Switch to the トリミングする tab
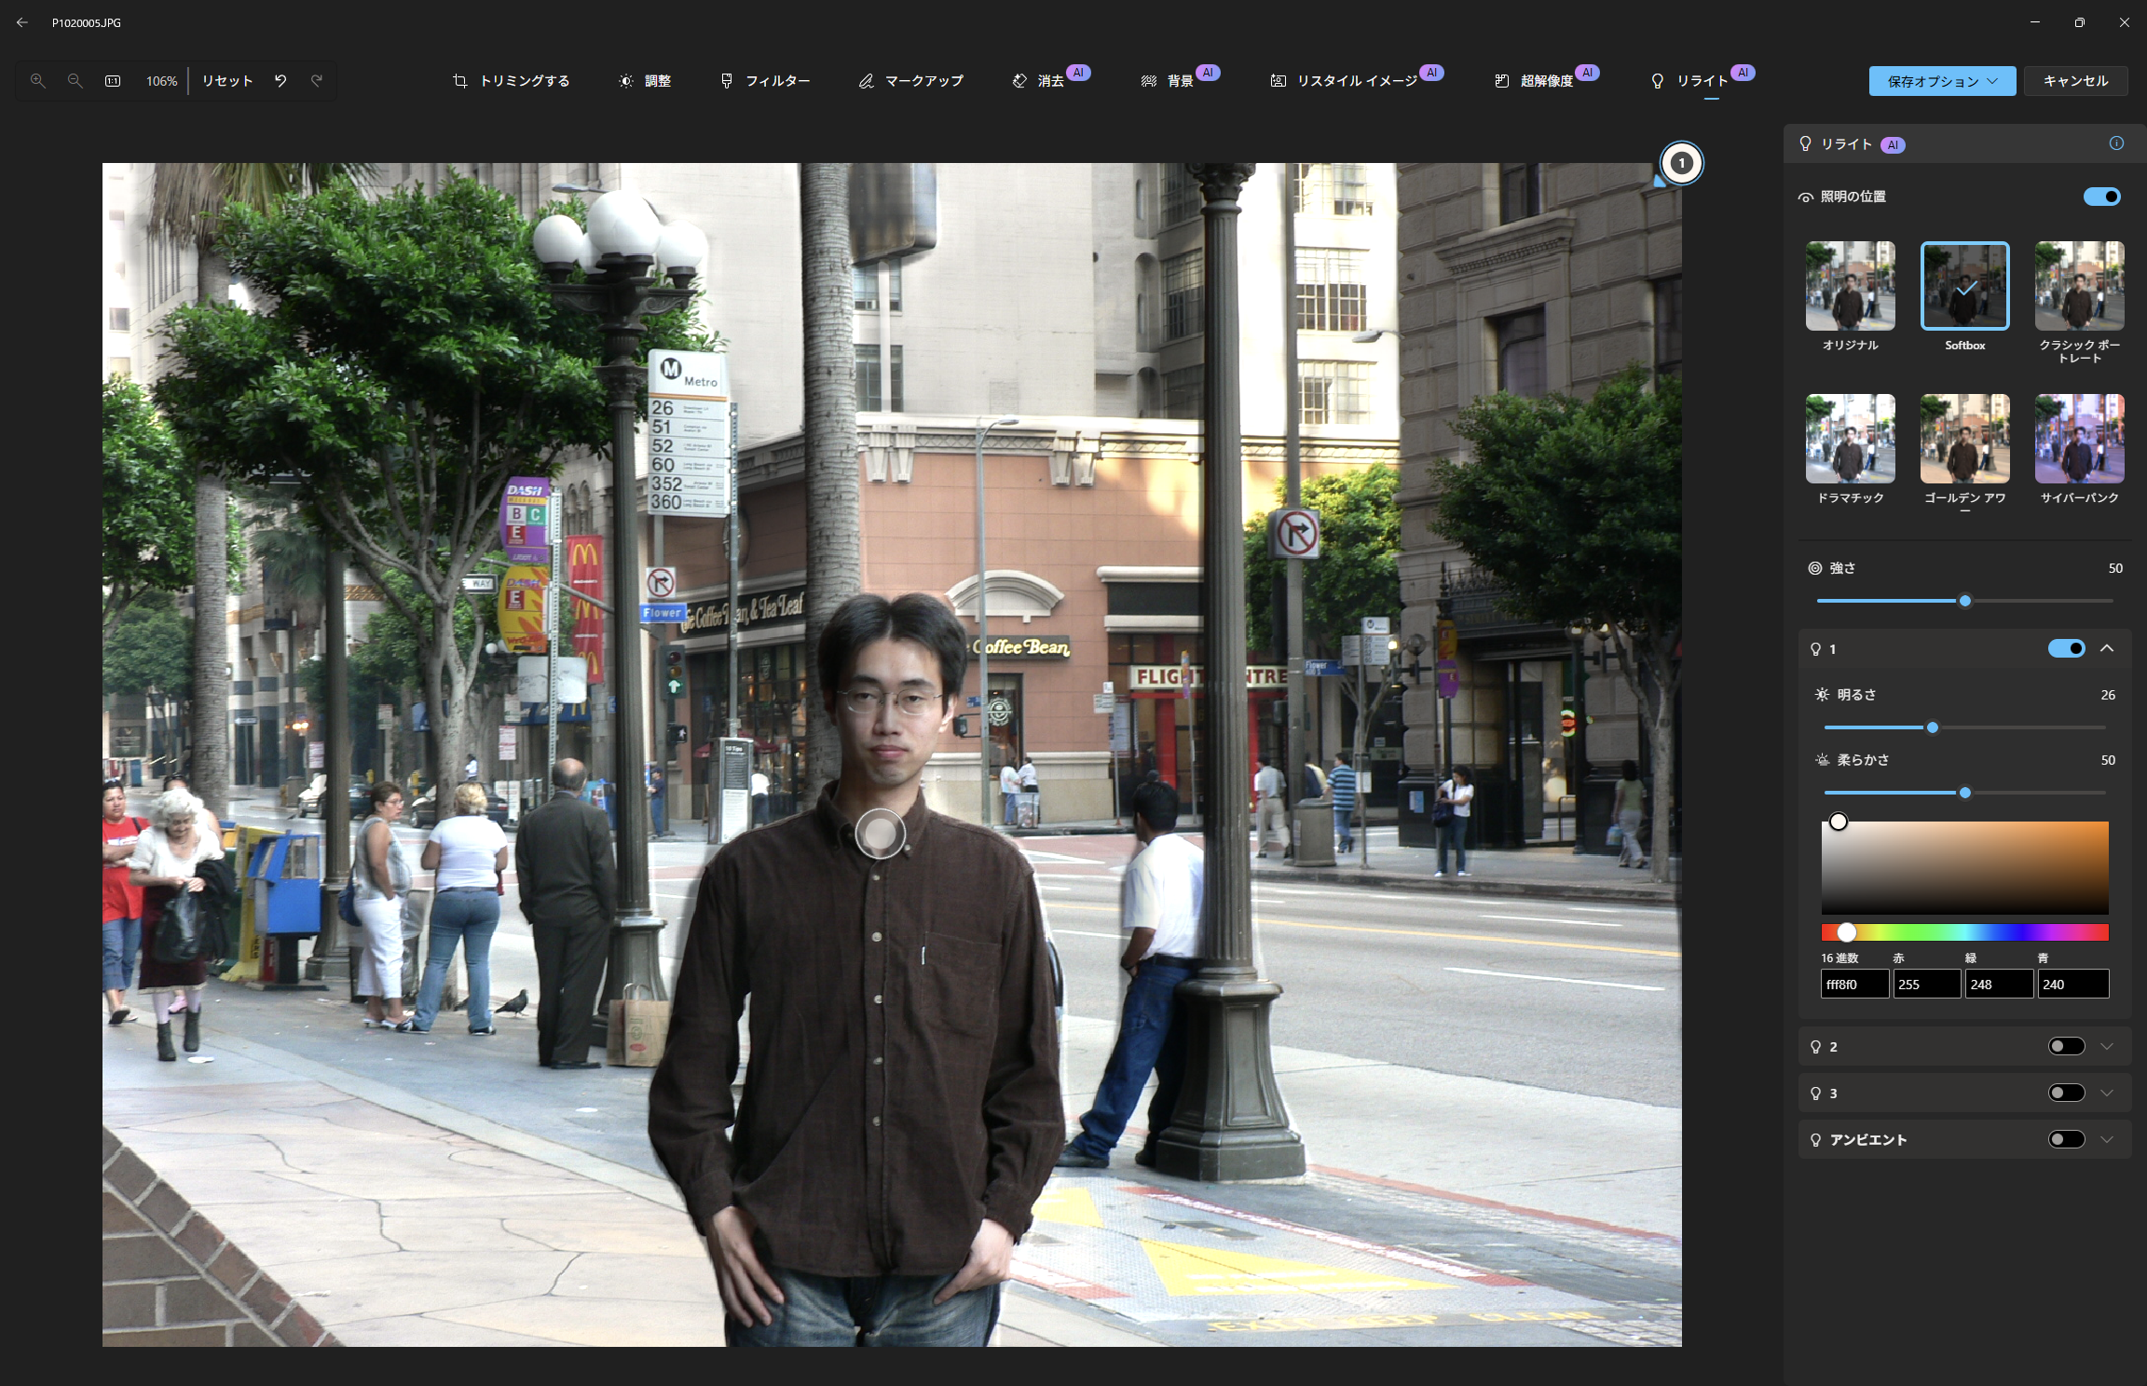This screenshot has width=2147, height=1386. (x=512, y=81)
